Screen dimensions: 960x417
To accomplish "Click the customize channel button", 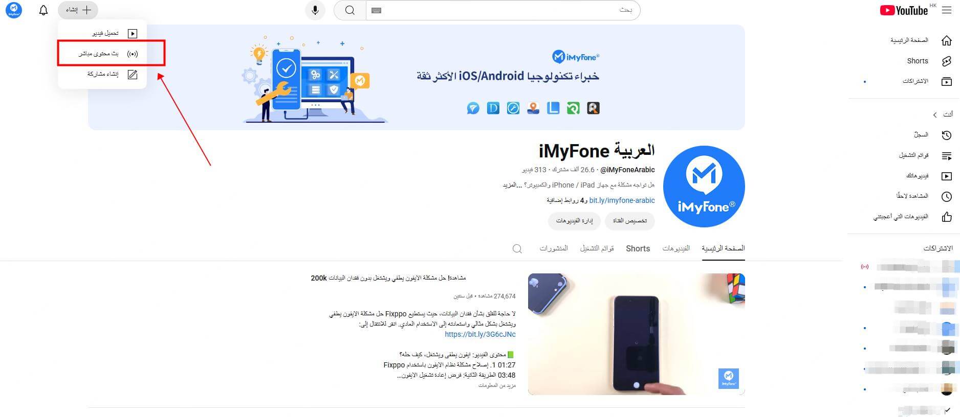I will [x=630, y=221].
